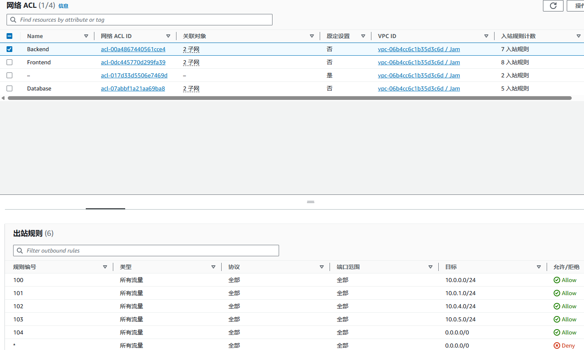The width and height of the screenshot is (584, 350).
Task: Click destination 10.0.4.0/24
Action: pos(460,306)
